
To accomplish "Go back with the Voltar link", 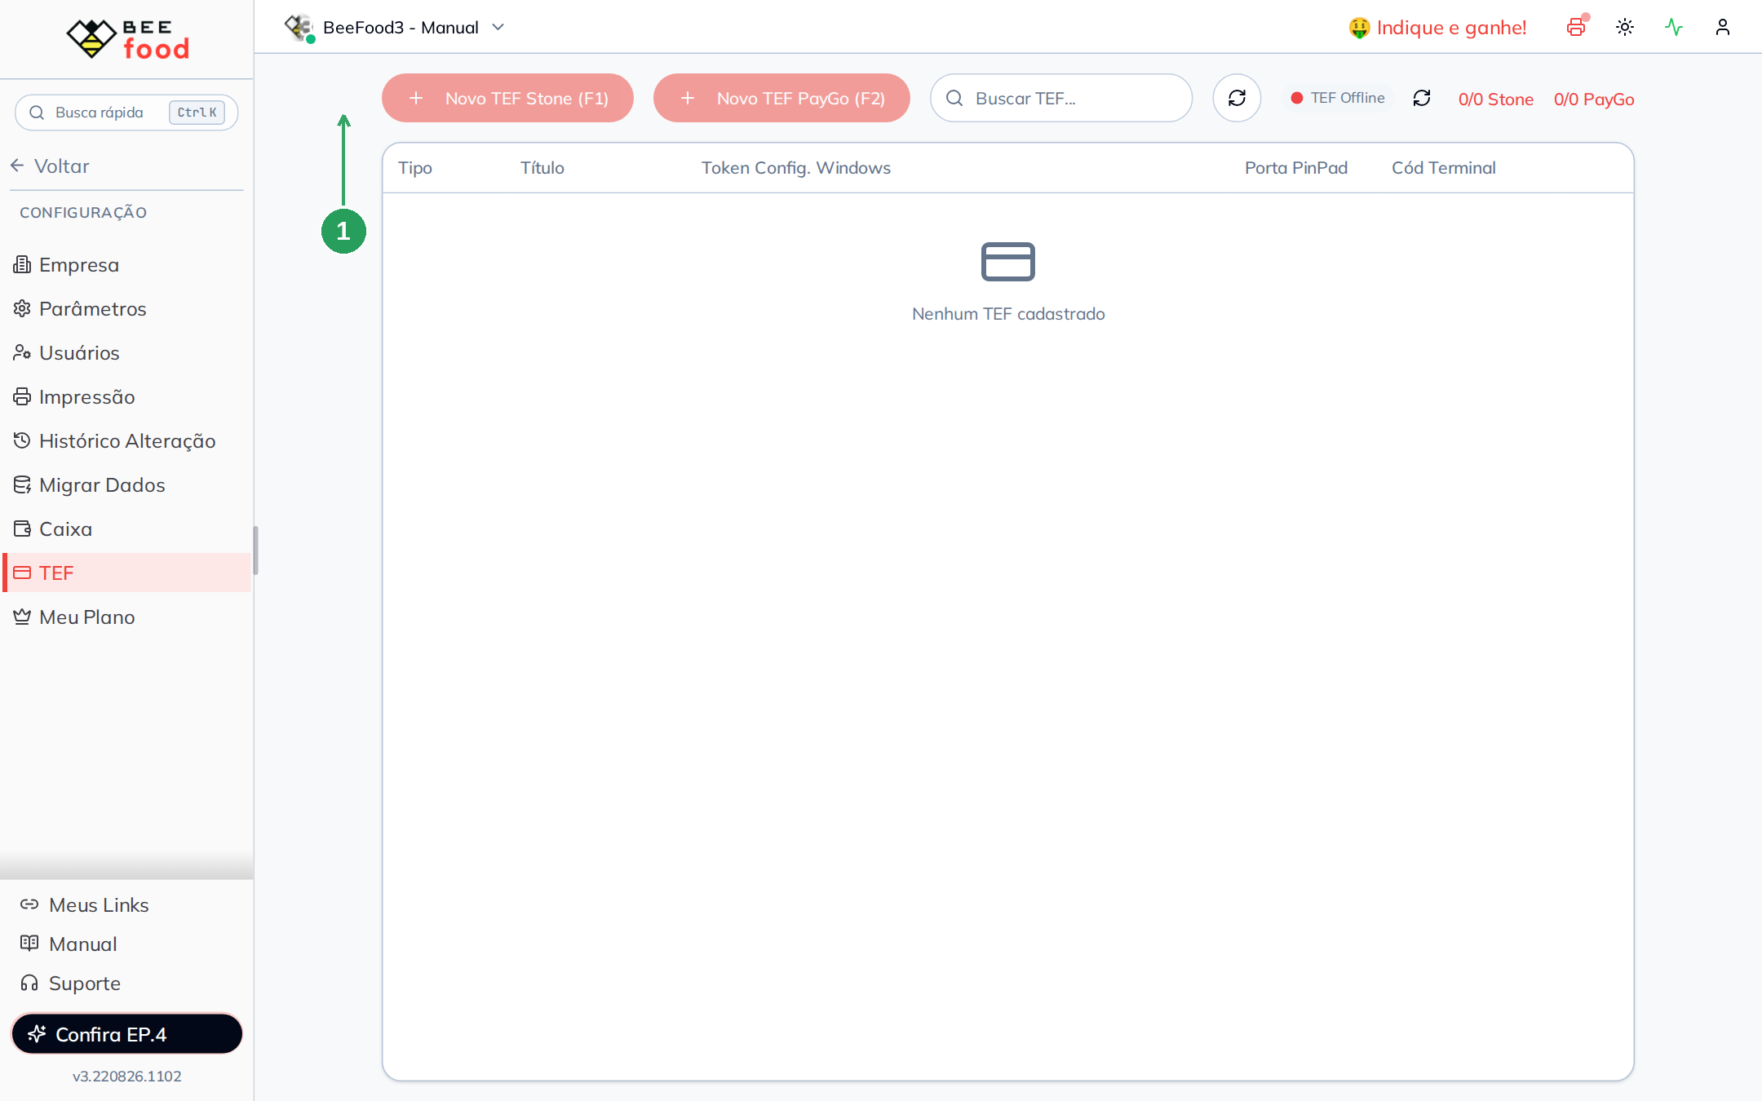I will (51, 166).
